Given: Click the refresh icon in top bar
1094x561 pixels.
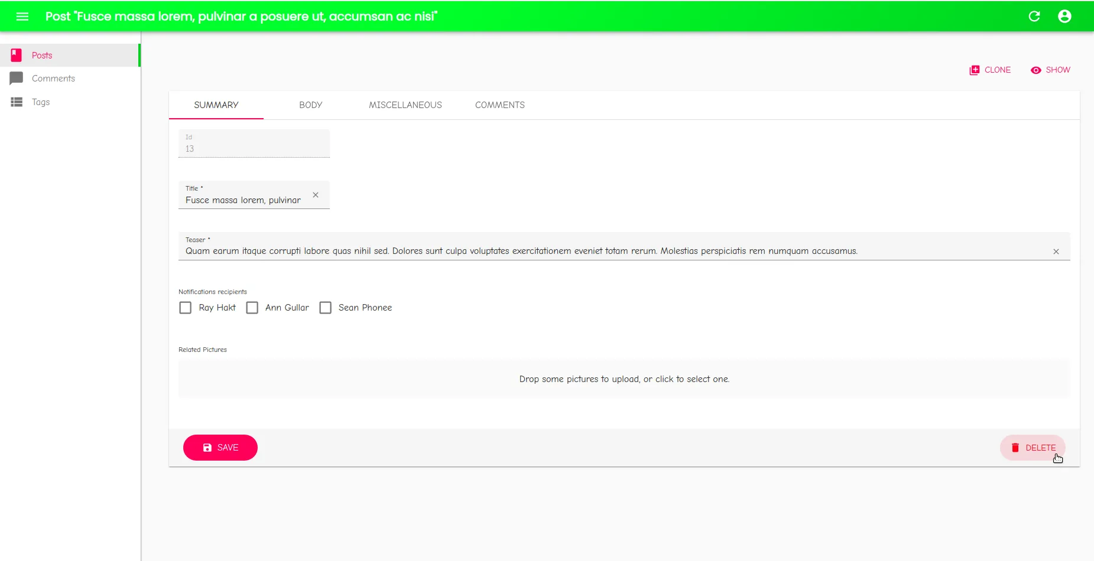Looking at the screenshot, I should (x=1034, y=17).
